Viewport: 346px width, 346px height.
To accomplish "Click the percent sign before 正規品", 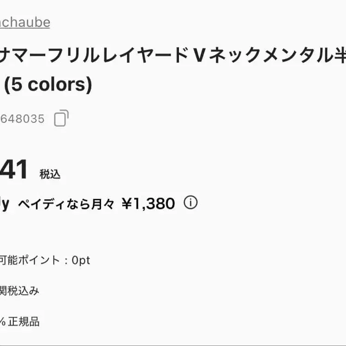I will point(3,322).
